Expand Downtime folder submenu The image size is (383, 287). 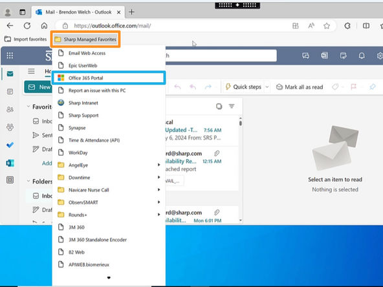[x=109, y=177]
